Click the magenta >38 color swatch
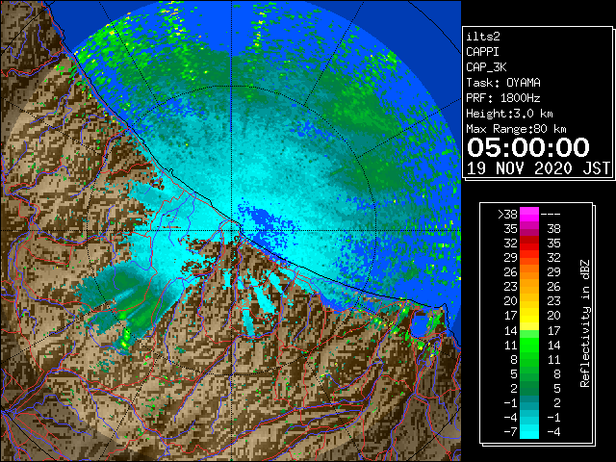616x462 pixels. pyautogui.click(x=529, y=214)
